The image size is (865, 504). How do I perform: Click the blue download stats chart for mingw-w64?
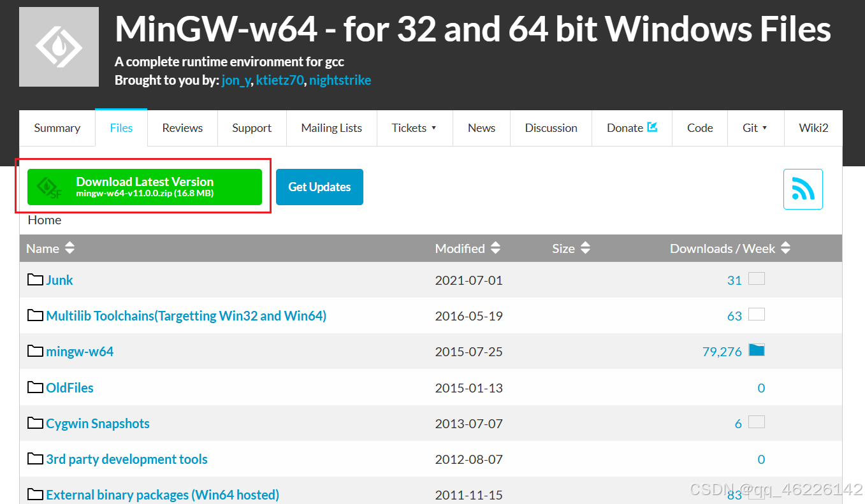pyautogui.click(x=757, y=350)
